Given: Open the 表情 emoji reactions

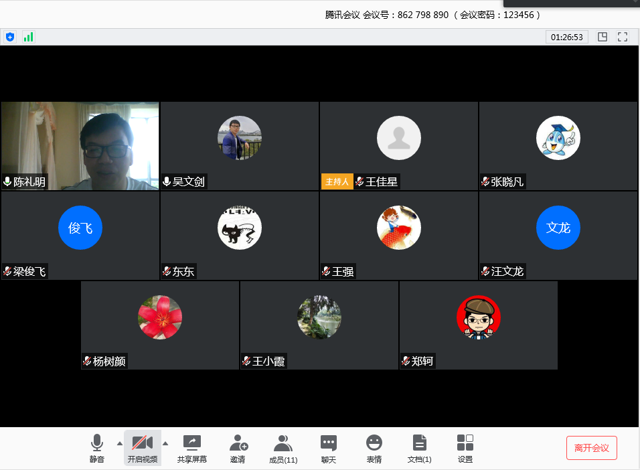Looking at the screenshot, I should (374, 449).
